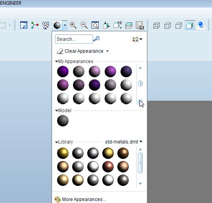Select the gold metal sphere in Library
The height and width of the screenshot is (203, 212).
tap(63, 153)
